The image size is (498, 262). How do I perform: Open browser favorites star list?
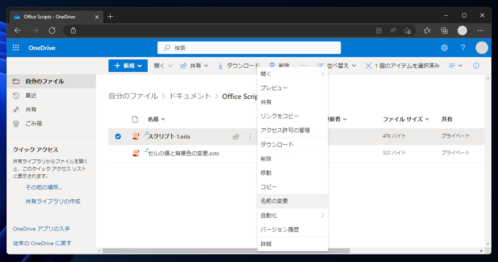coord(427,30)
